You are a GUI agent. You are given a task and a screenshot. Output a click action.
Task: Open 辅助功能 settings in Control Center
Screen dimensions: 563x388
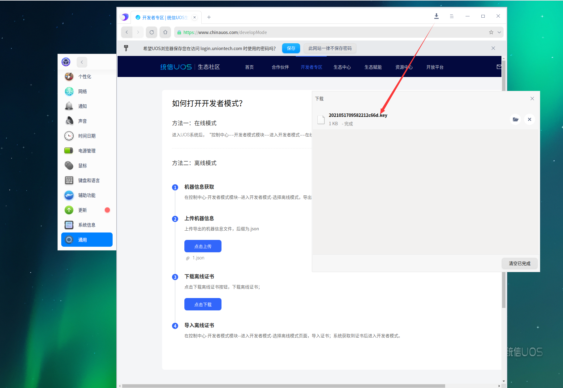[87, 195]
